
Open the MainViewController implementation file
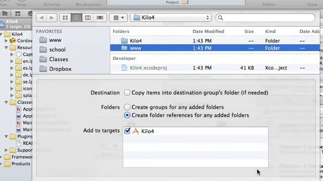[x=24, y=130]
